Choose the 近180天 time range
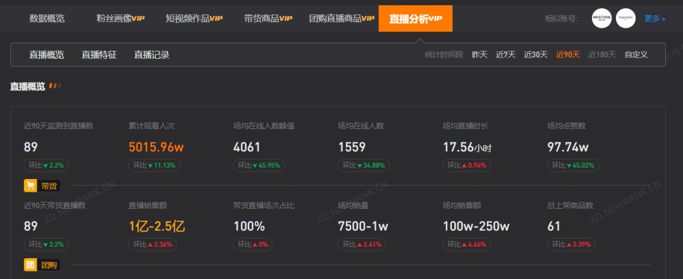The width and height of the screenshot is (683, 279). tap(602, 55)
